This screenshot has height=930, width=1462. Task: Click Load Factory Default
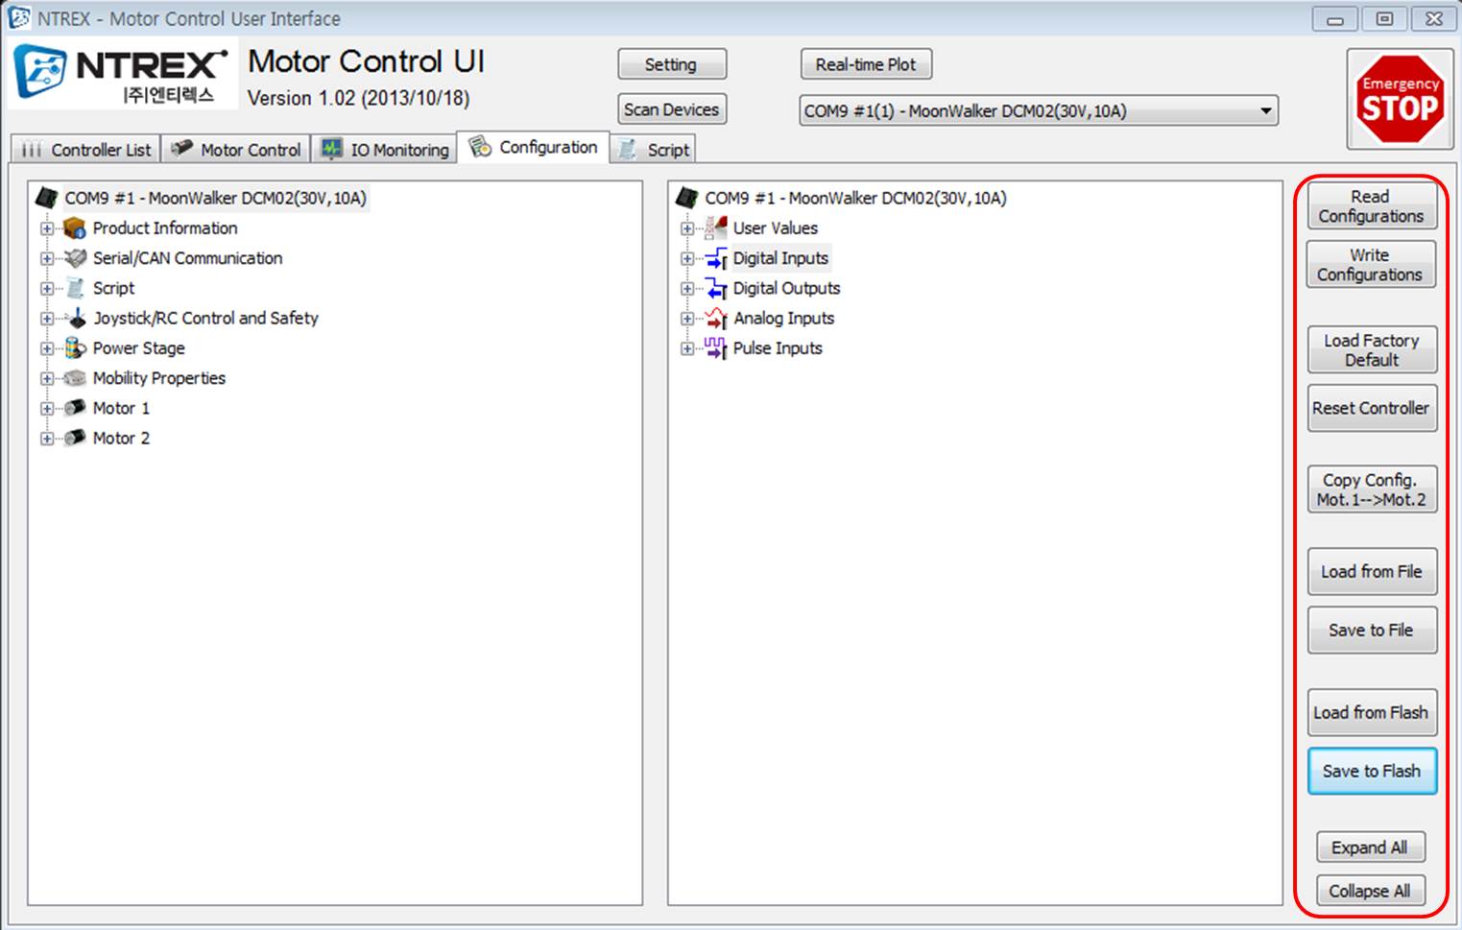click(x=1372, y=349)
